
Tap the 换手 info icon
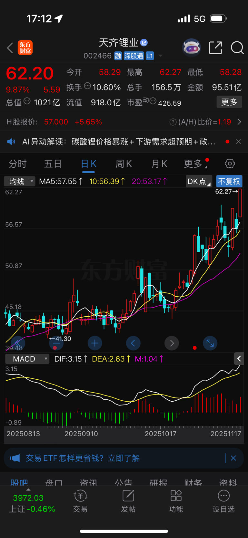[x=87, y=86]
